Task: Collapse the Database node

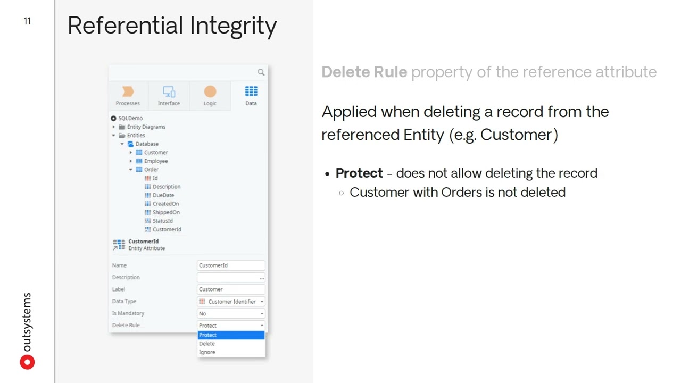Action: click(x=122, y=144)
